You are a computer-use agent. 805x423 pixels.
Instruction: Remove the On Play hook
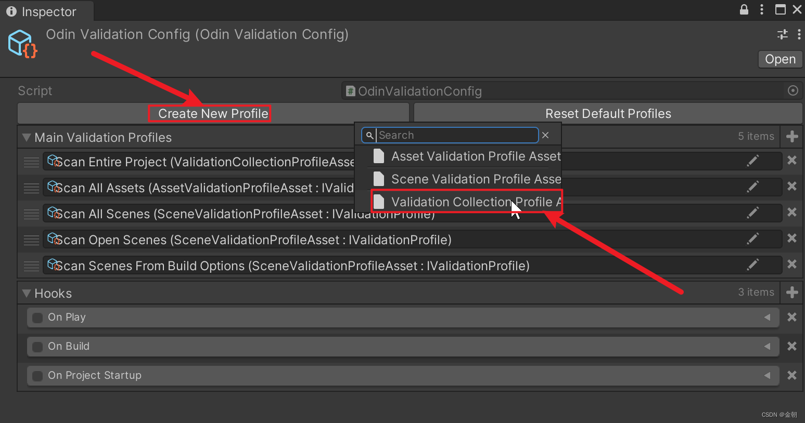pyautogui.click(x=792, y=317)
